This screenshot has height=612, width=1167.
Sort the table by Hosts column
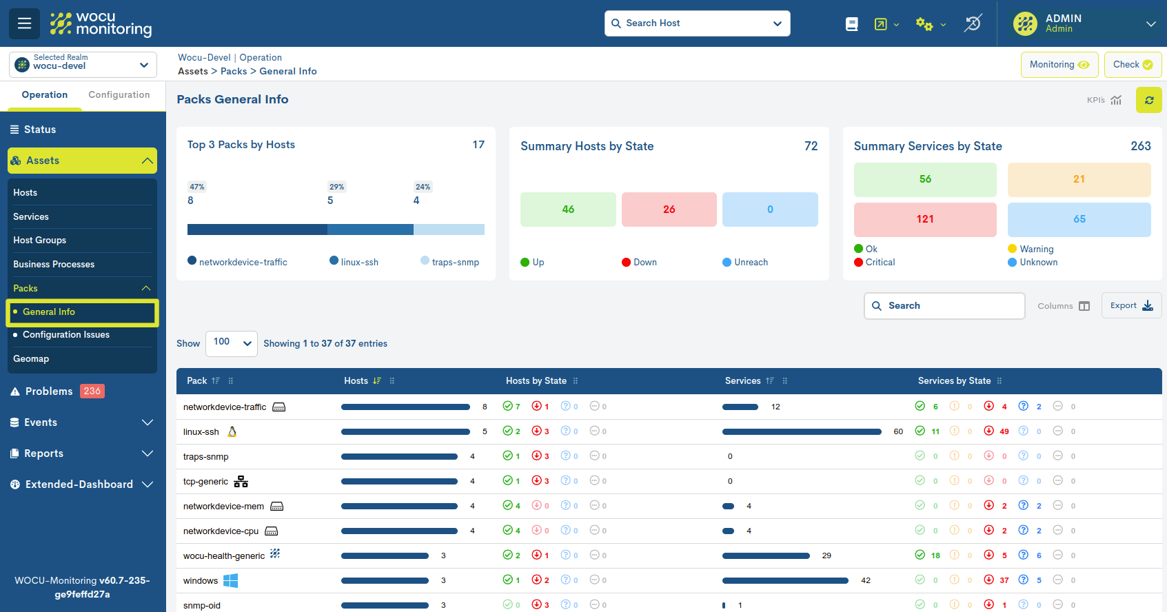pos(377,380)
